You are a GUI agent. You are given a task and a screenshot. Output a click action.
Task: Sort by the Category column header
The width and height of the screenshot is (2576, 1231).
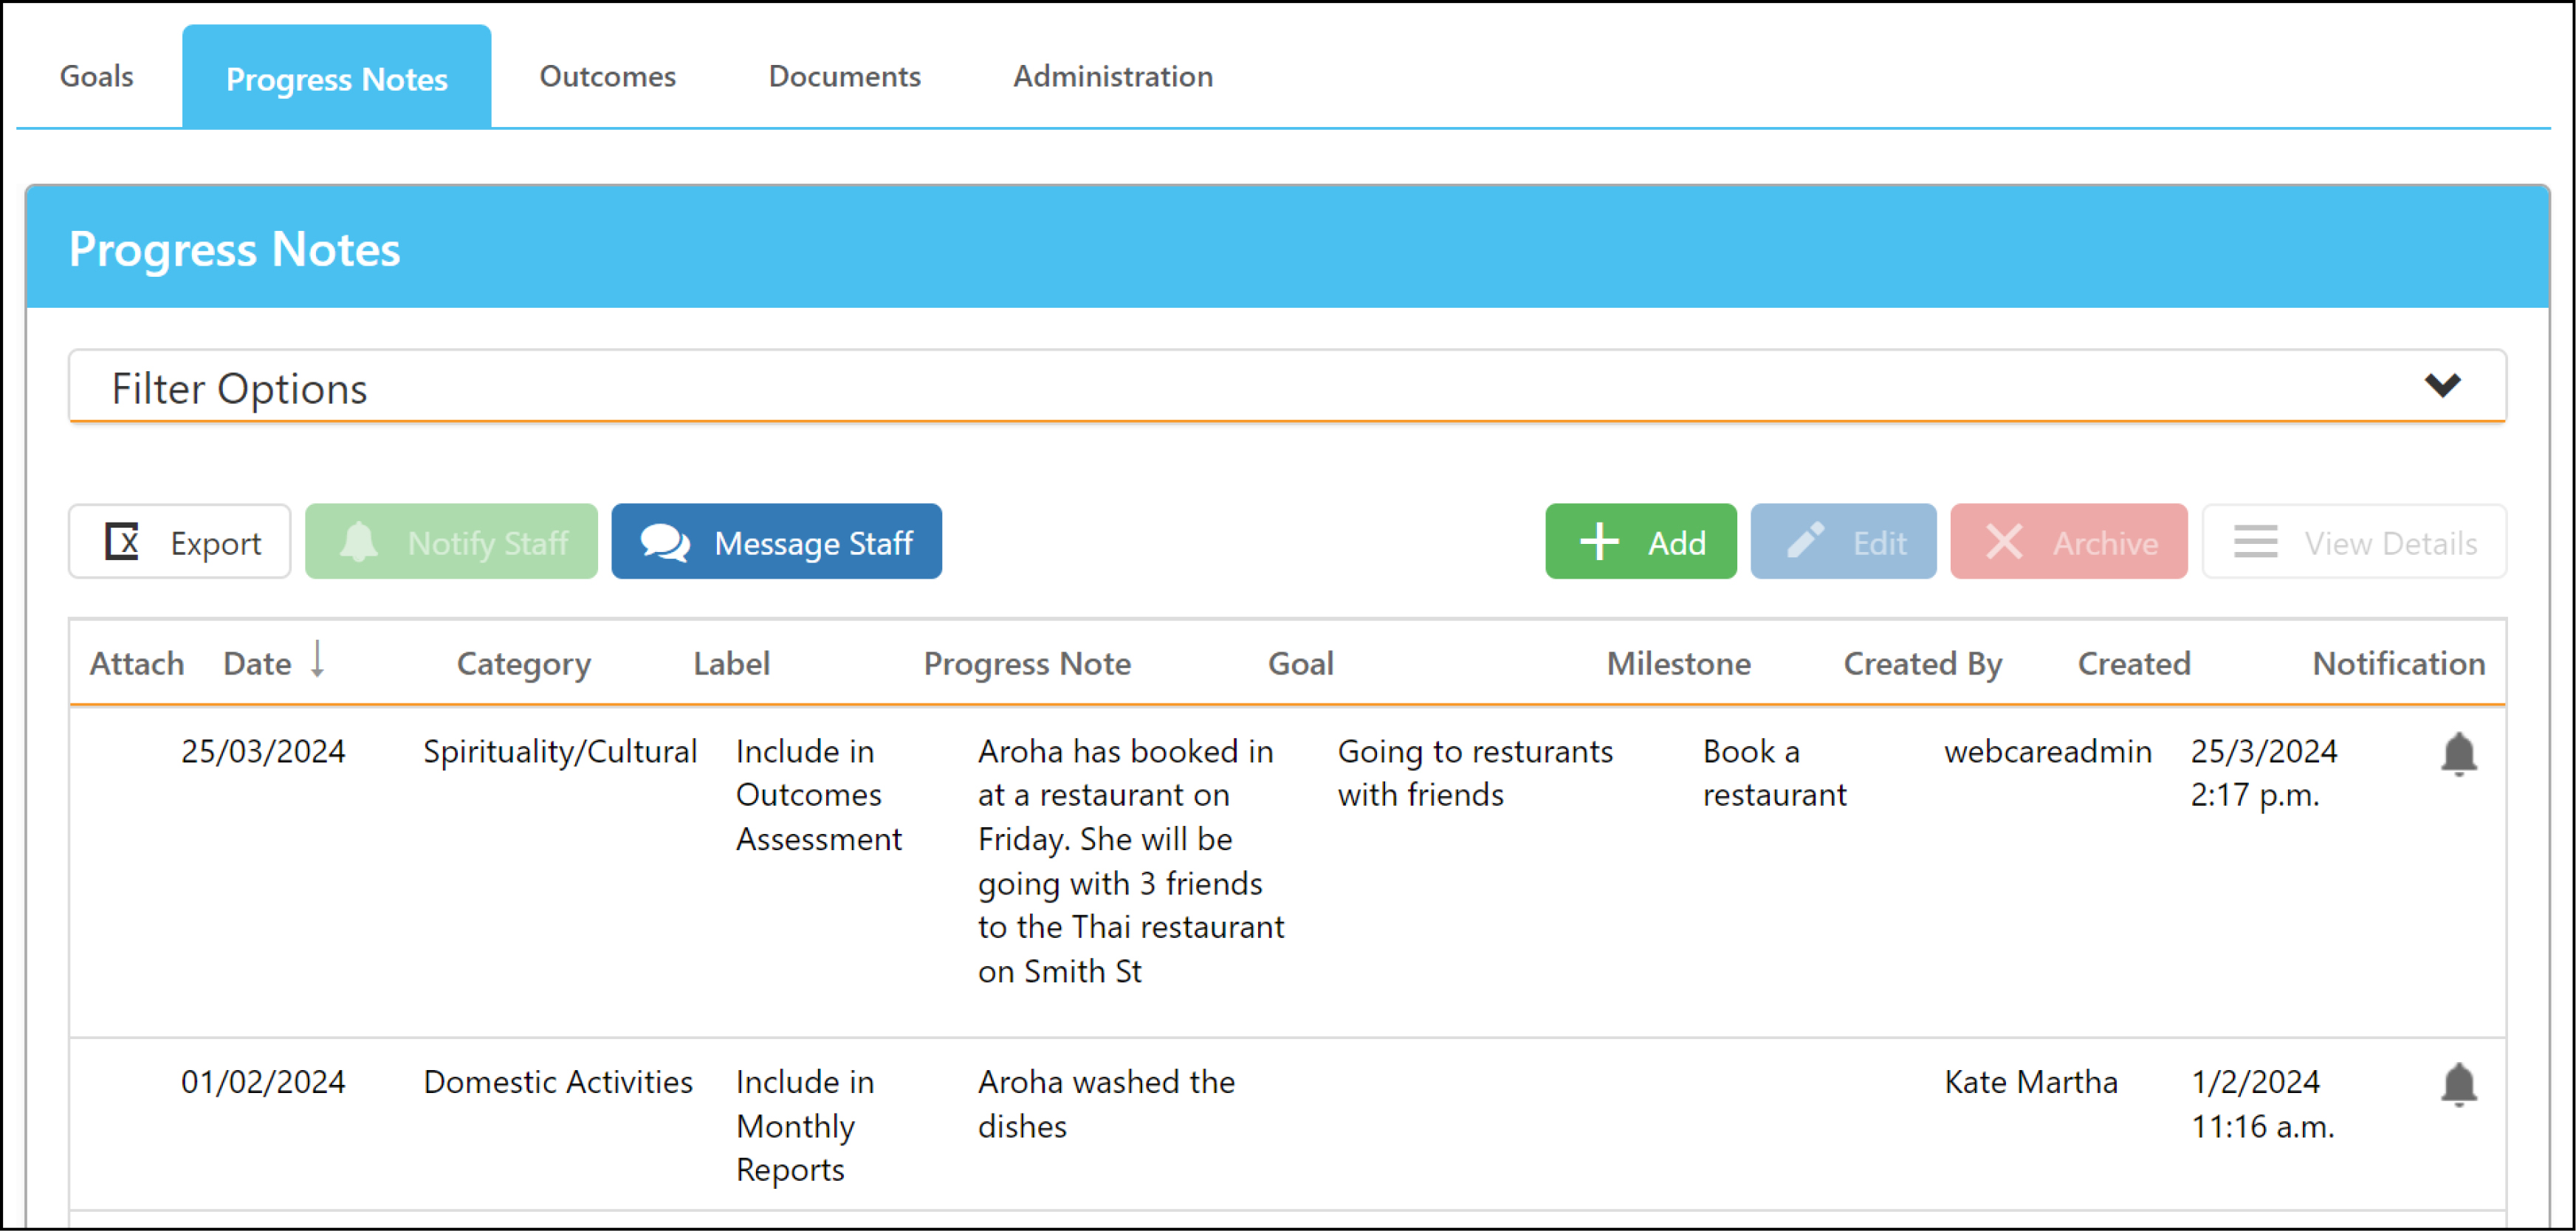[x=523, y=663]
